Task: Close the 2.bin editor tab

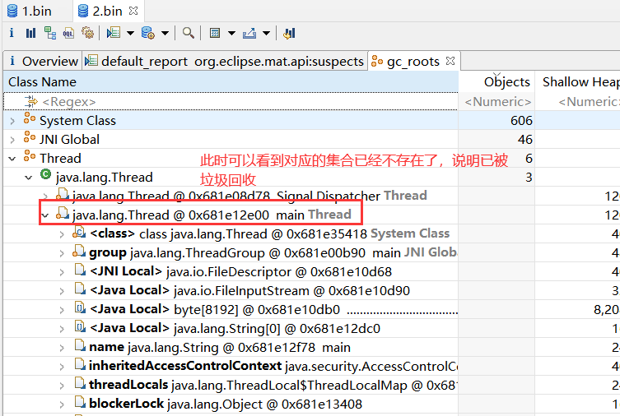Action: click(x=133, y=11)
